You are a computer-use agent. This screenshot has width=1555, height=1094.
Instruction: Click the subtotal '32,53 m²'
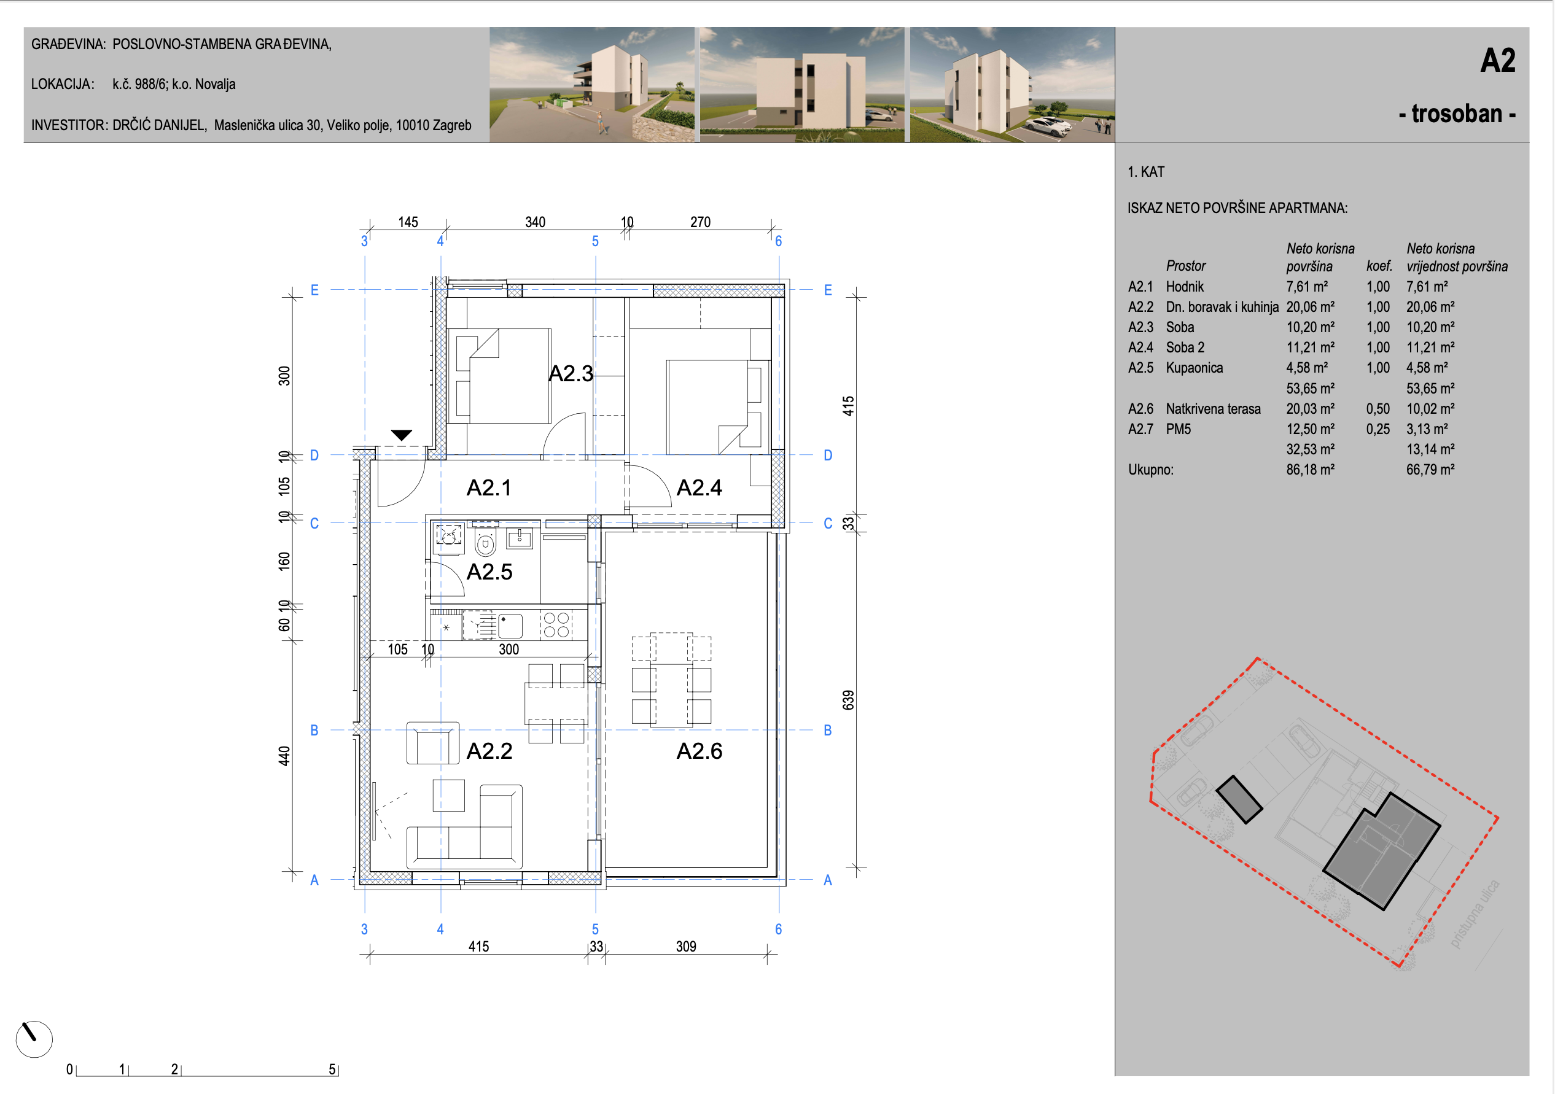click(x=1311, y=449)
